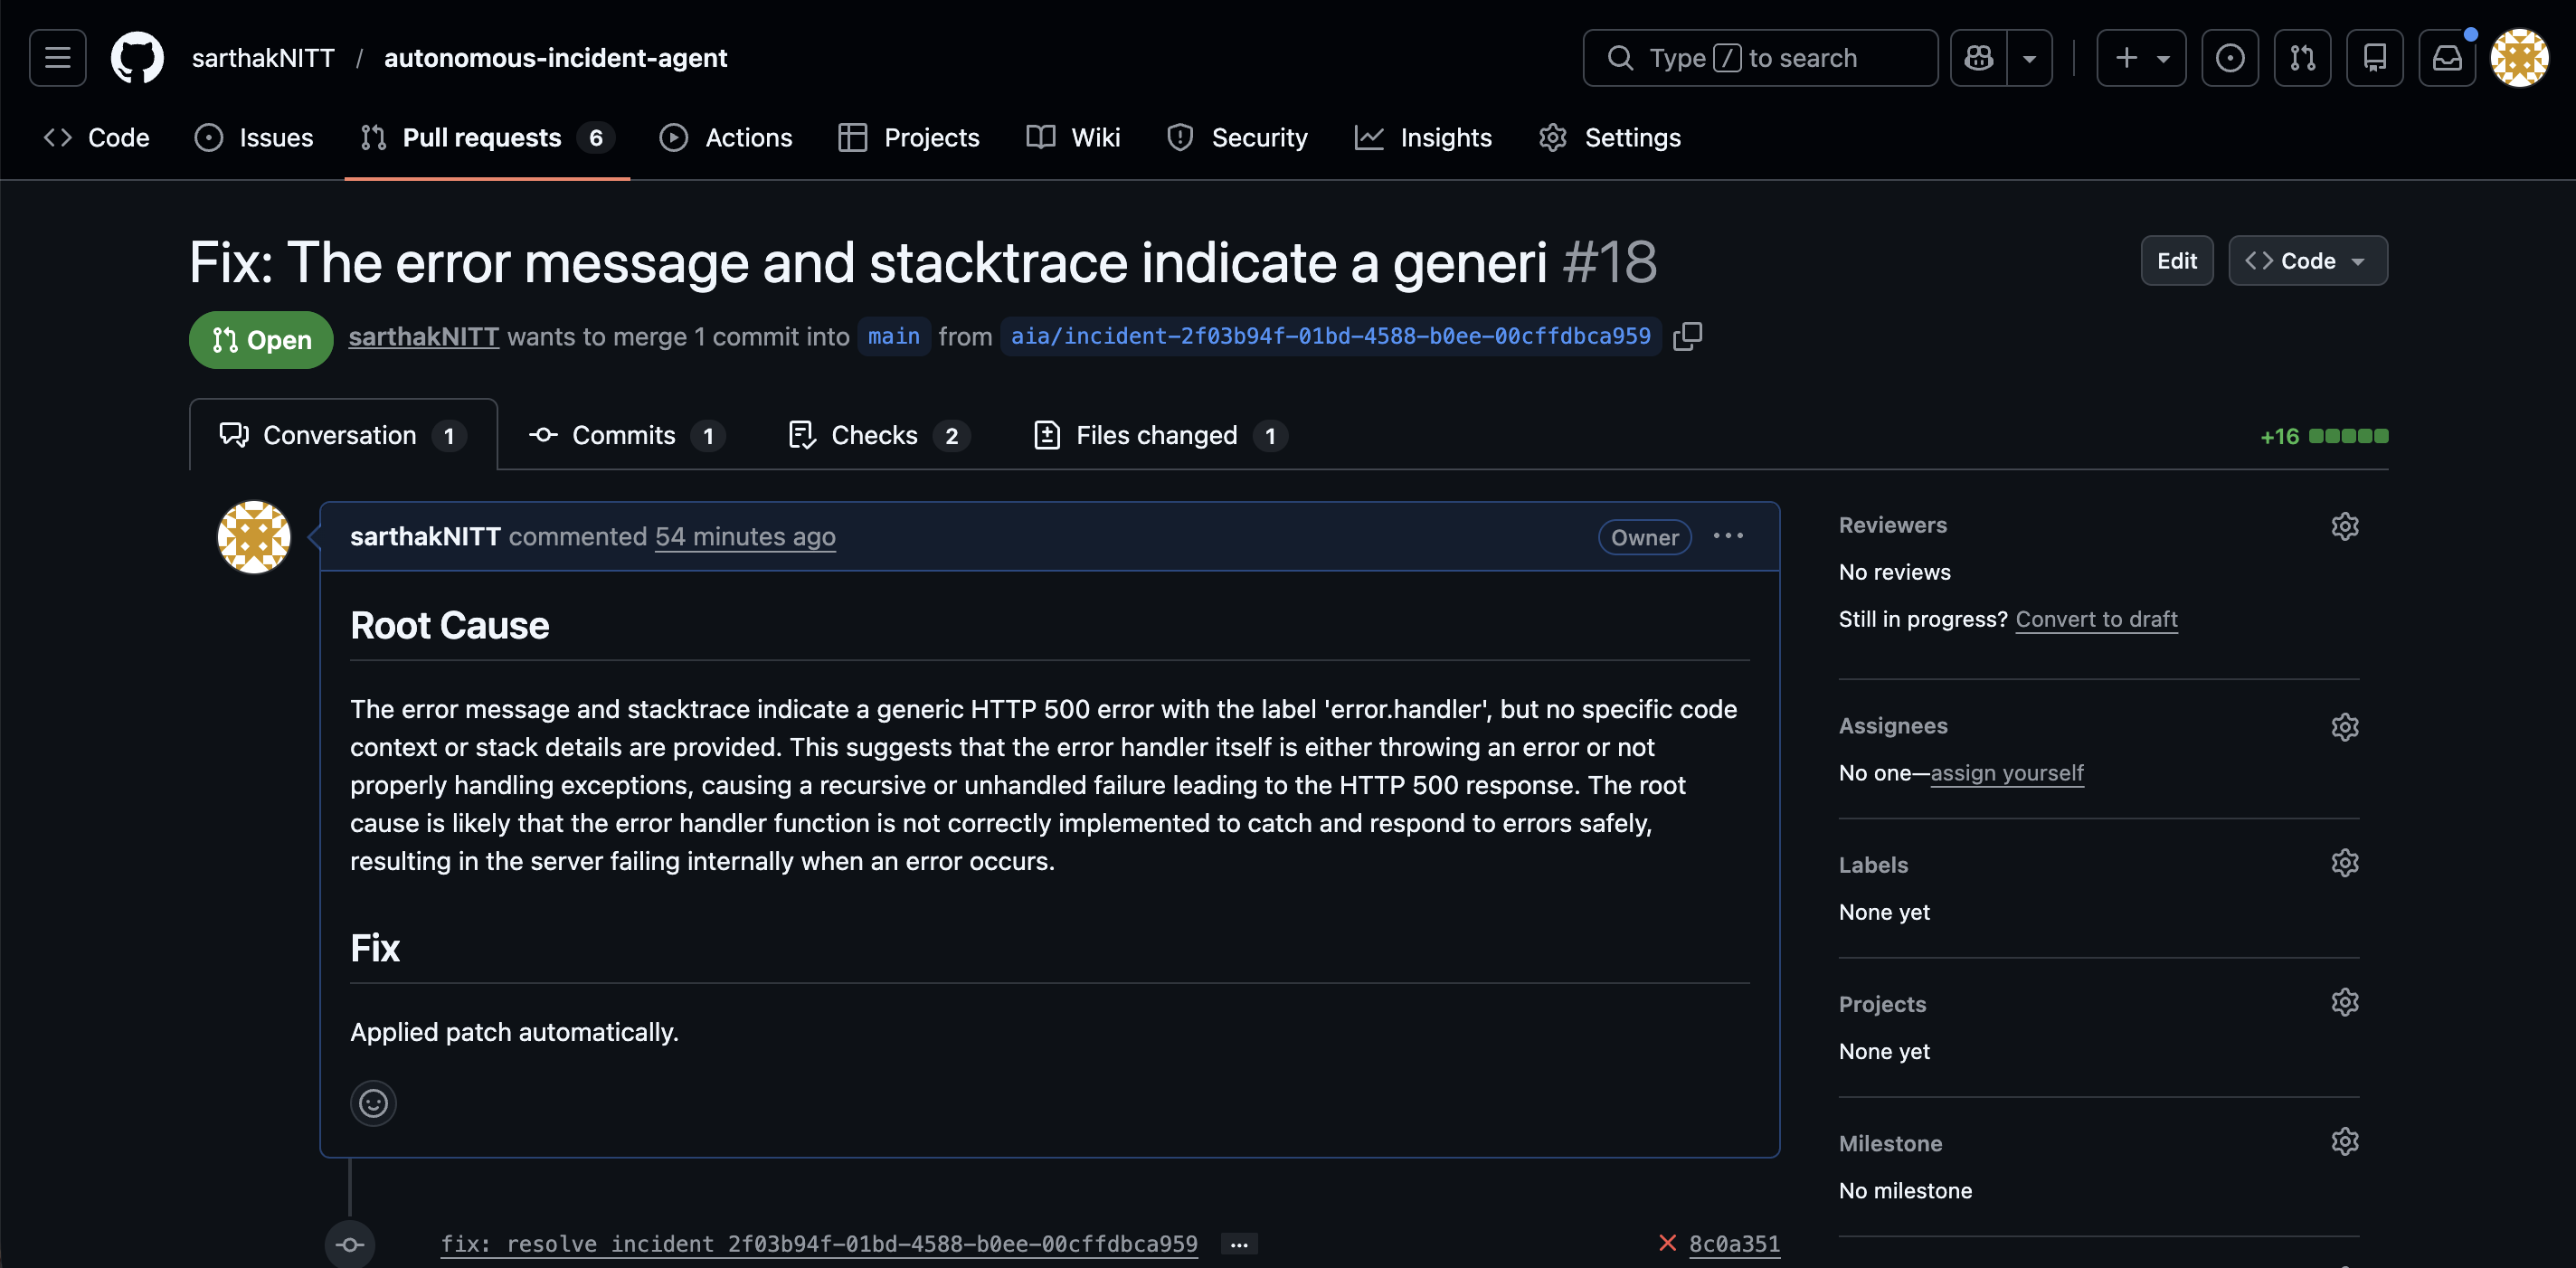The height and width of the screenshot is (1268, 2576).
Task: Click the search input field
Action: click(1759, 58)
